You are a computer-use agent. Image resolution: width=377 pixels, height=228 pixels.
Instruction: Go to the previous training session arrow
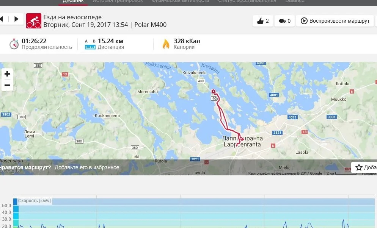coord(2,19)
